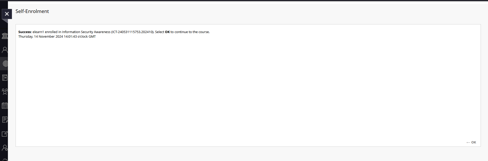488x161 pixels.
Task: Click the enrolment timestamp line
Action: tap(57, 37)
